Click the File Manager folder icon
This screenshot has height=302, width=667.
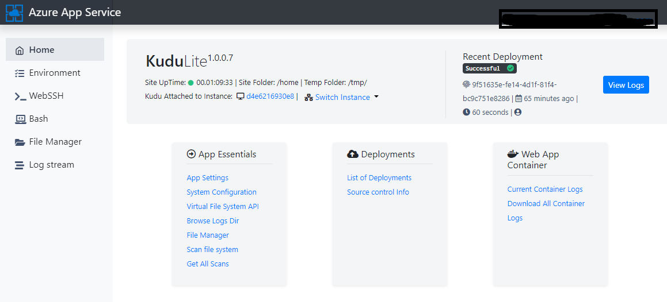[20, 142]
